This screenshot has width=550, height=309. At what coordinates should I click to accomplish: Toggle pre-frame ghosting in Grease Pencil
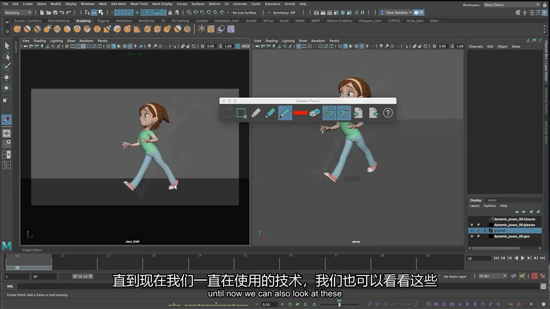point(329,113)
